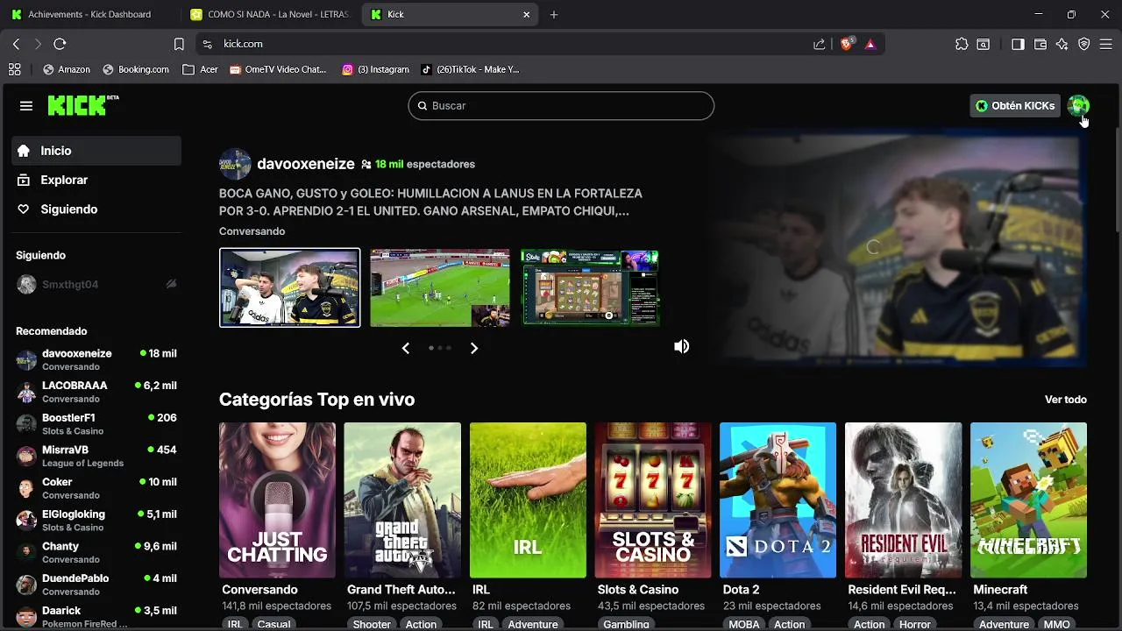This screenshot has width=1122, height=631.
Task: Open the Brave wallet icon
Action: 1040,44
